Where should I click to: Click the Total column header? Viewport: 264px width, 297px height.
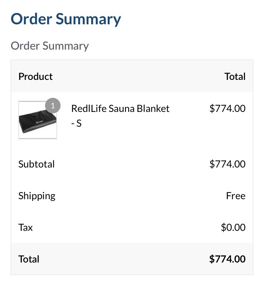[x=235, y=76]
